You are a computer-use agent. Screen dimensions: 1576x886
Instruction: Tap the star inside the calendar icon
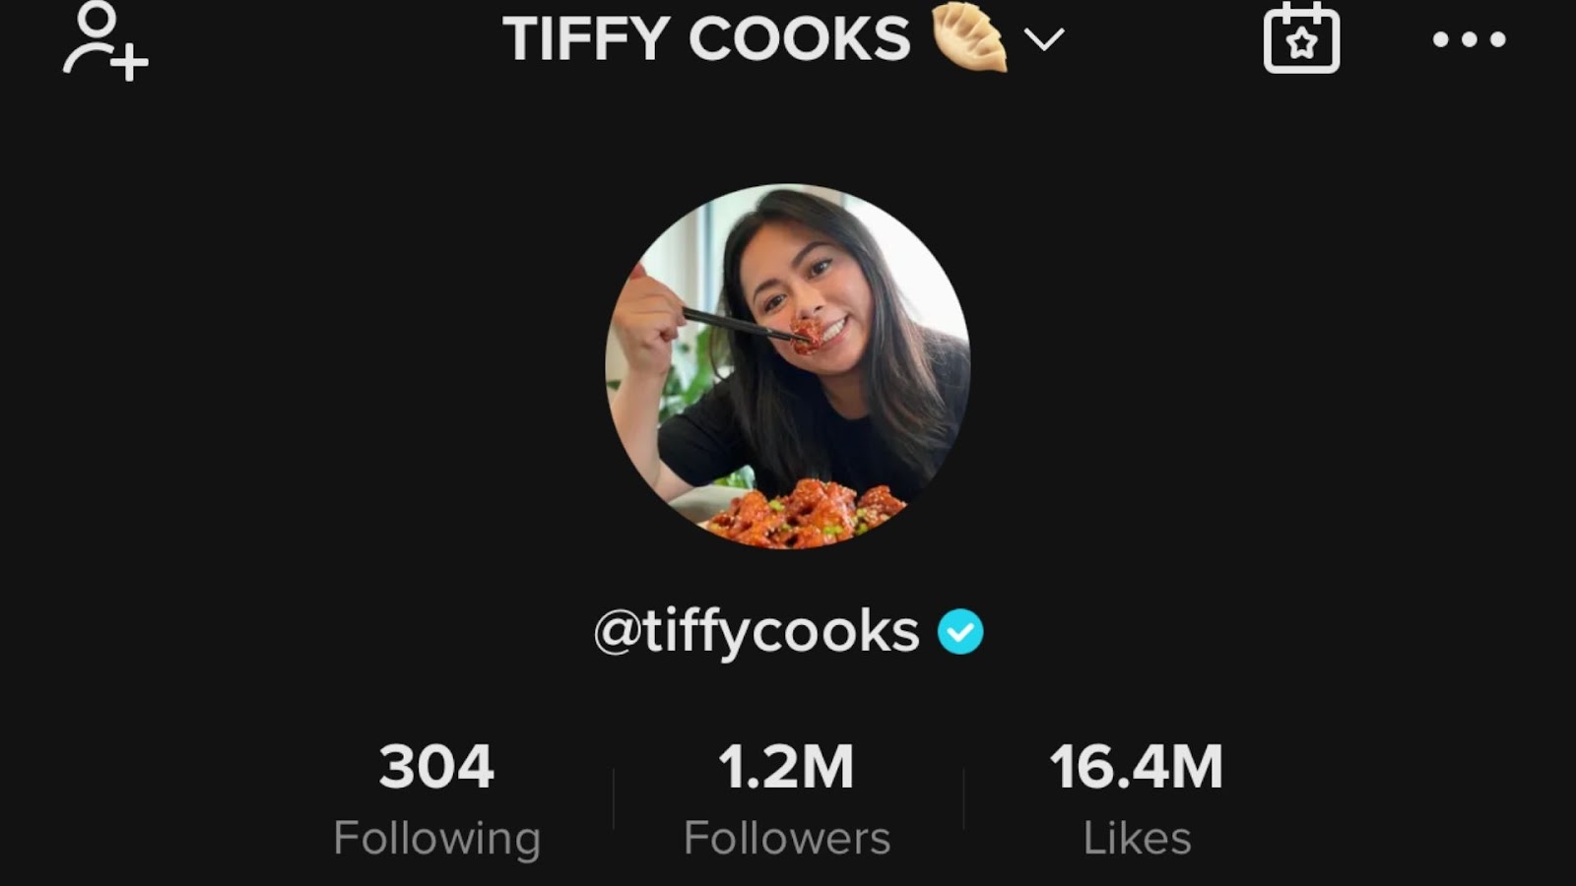click(x=1301, y=44)
